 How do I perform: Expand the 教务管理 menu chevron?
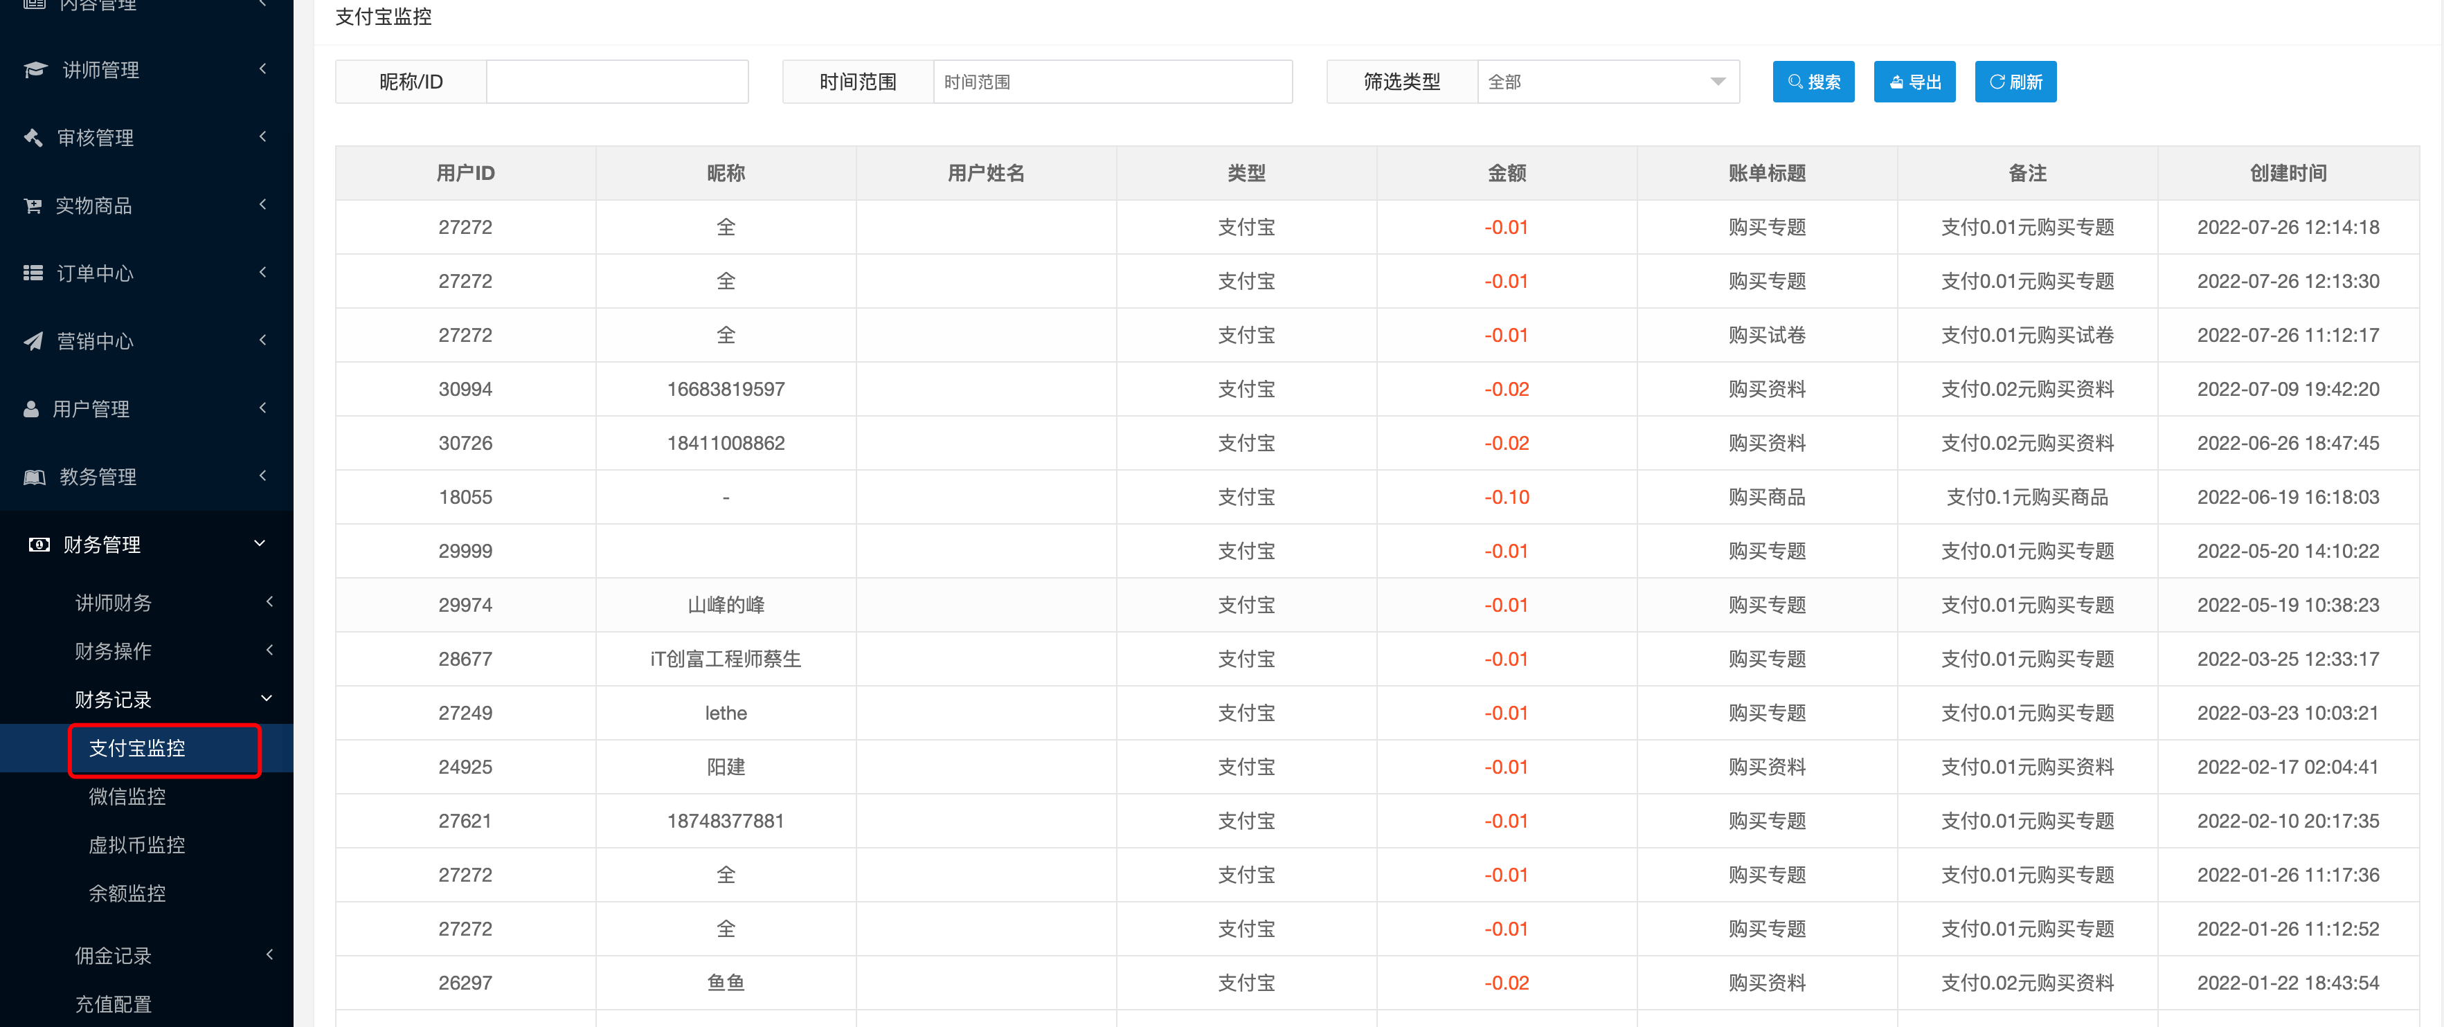(x=263, y=475)
